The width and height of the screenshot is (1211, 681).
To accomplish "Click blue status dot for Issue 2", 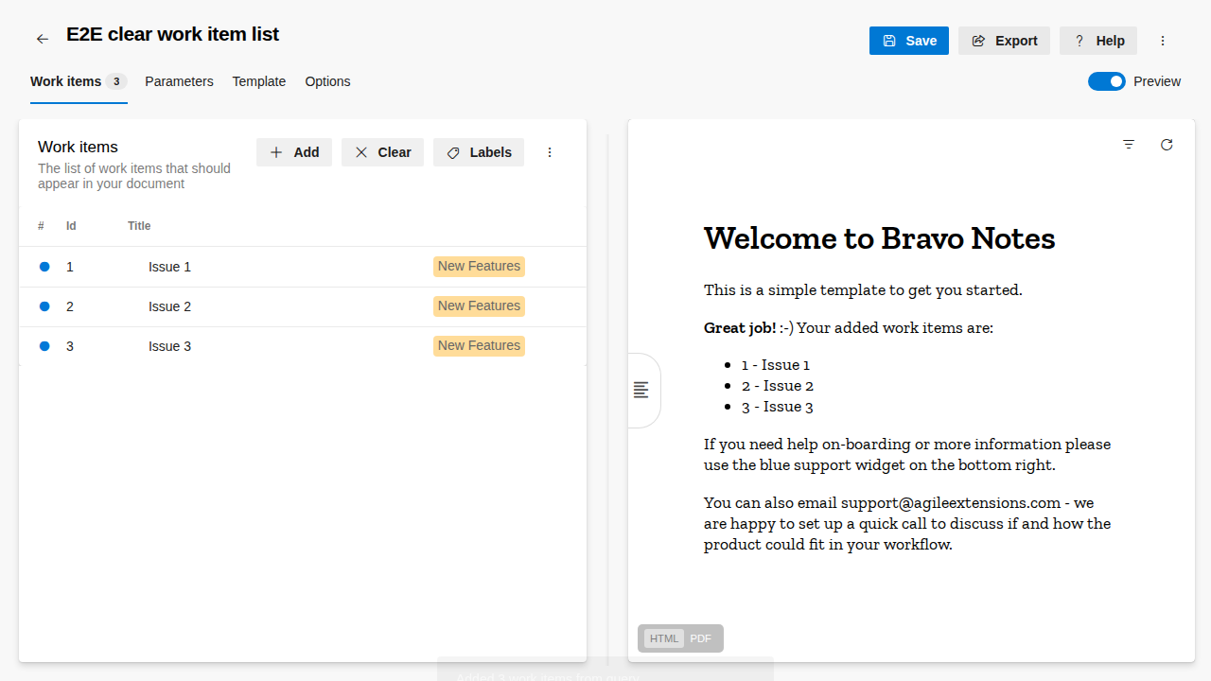I will [44, 306].
